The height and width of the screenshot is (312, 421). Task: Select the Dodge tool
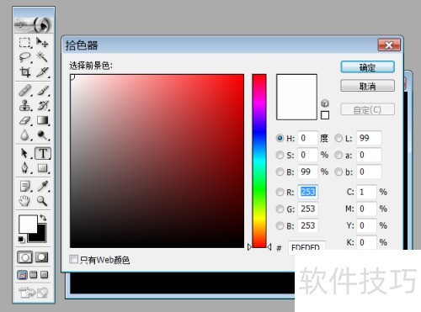point(42,135)
